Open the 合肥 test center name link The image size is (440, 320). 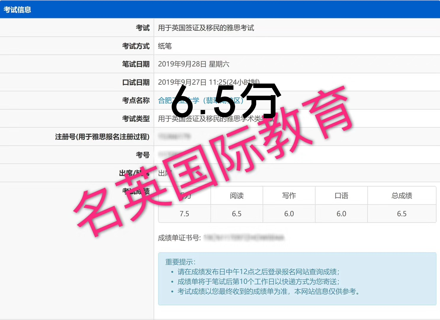pyautogui.click(x=201, y=100)
